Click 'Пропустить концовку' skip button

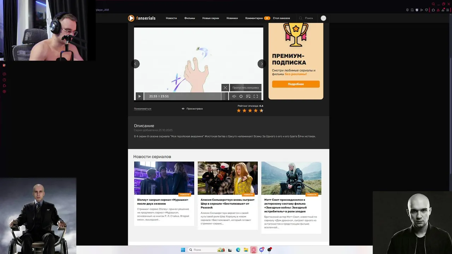coord(246,87)
